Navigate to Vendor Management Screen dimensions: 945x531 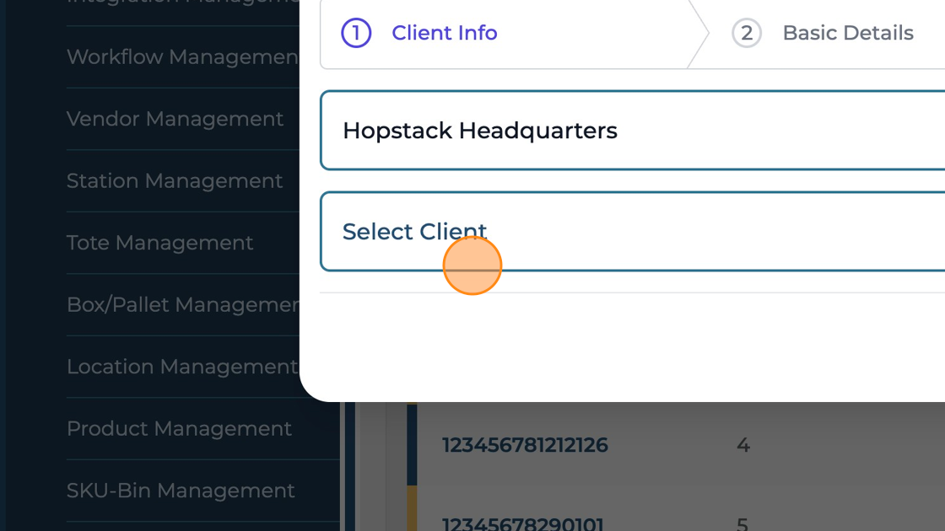[x=175, y=119]
